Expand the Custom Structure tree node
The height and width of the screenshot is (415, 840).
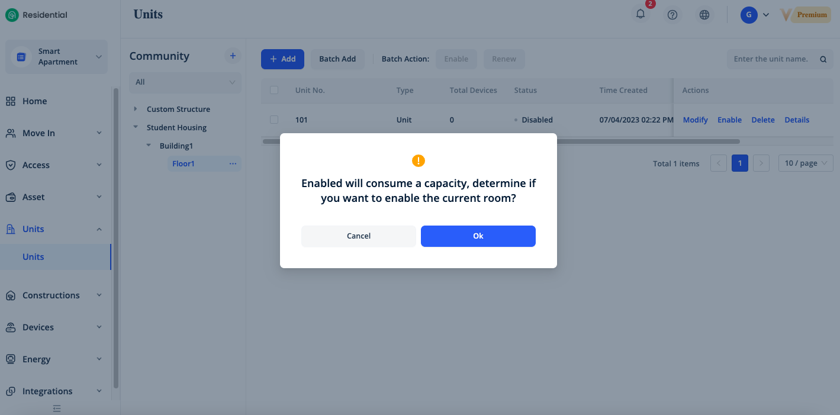point(136,109)
